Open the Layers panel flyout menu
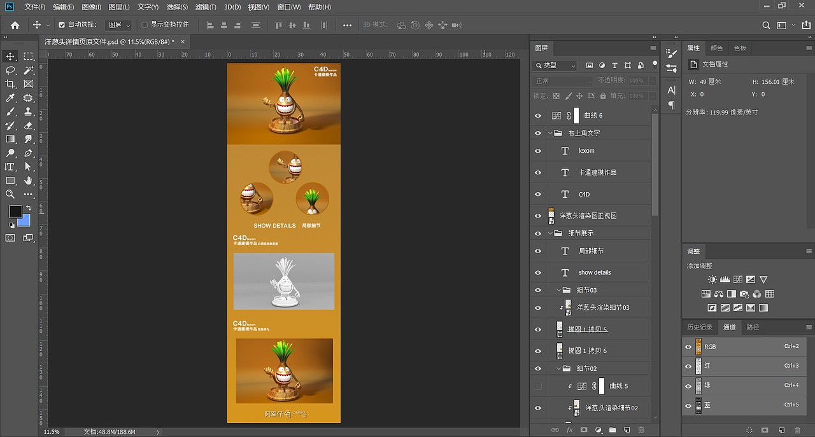 [653, 48]
